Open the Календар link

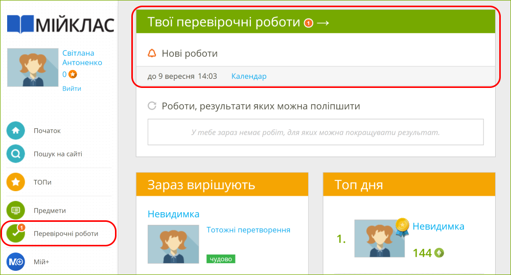coord(249,76)
